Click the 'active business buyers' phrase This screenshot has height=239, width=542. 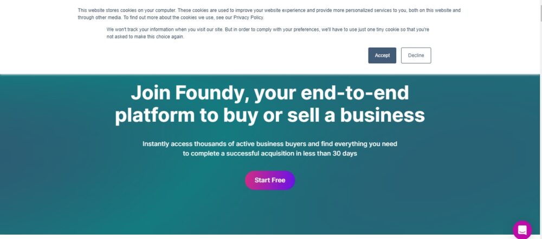(x=270, y=144)
